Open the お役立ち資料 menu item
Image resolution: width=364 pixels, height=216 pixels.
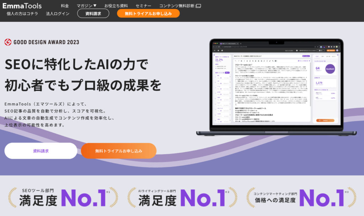coord(116,6)
